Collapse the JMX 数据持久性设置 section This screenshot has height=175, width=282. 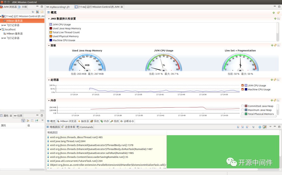coord(49,19)
